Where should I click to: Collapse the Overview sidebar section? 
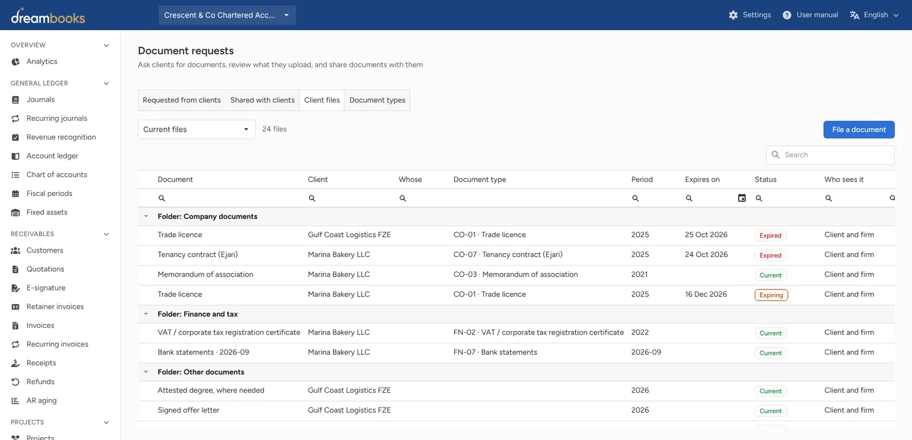pyautogui.click(x=106, y=46)
